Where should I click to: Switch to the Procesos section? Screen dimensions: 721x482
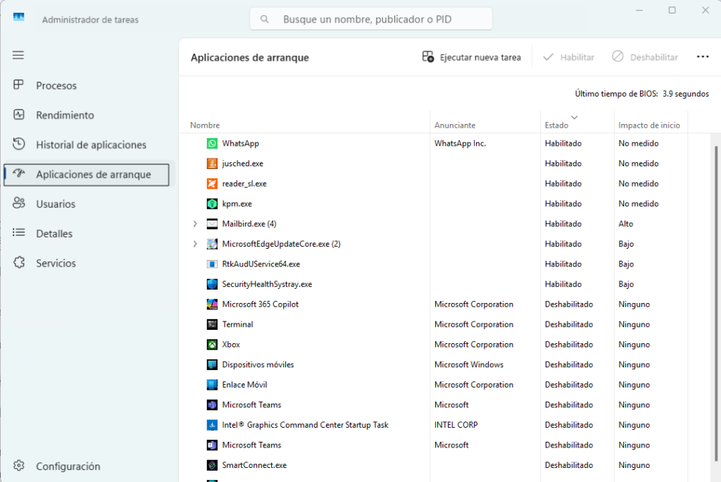[18, 85]
